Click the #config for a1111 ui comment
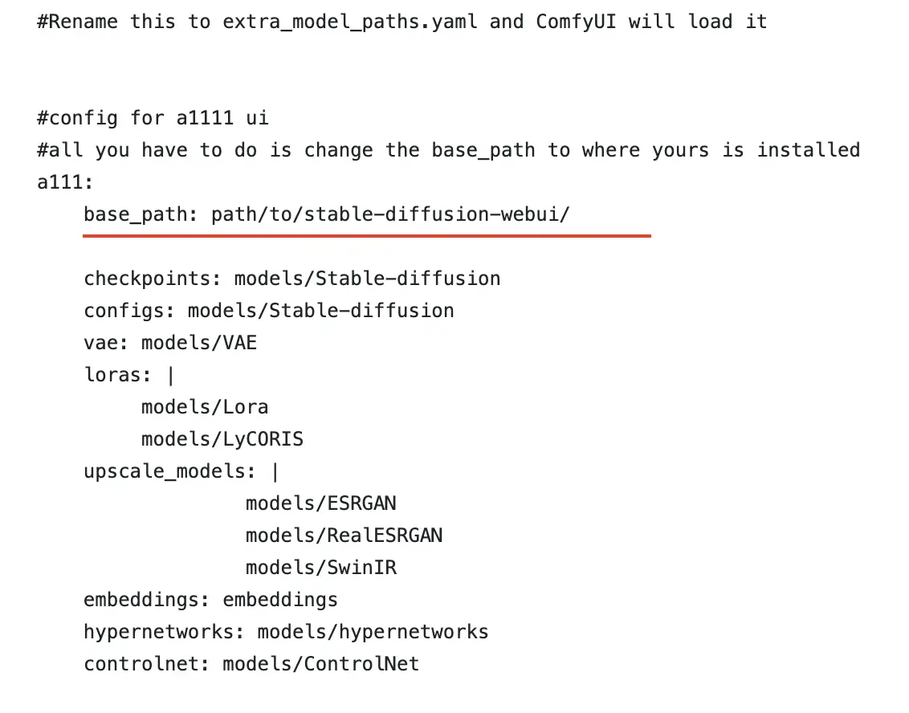Image resolution: width=909 pixels, height=713 pixels. pos(153,118)
